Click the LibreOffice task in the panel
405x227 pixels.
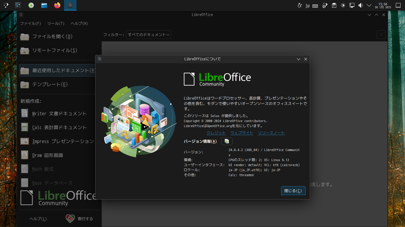pyautogui.click(x=70, y=5)
